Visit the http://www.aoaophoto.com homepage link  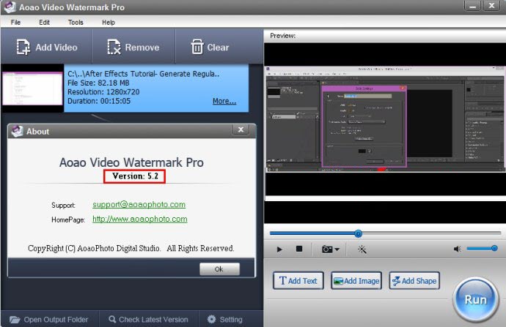point(140,219)
